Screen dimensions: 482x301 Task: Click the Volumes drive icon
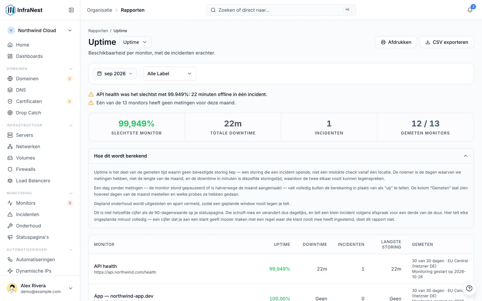[x=10, y=158]
